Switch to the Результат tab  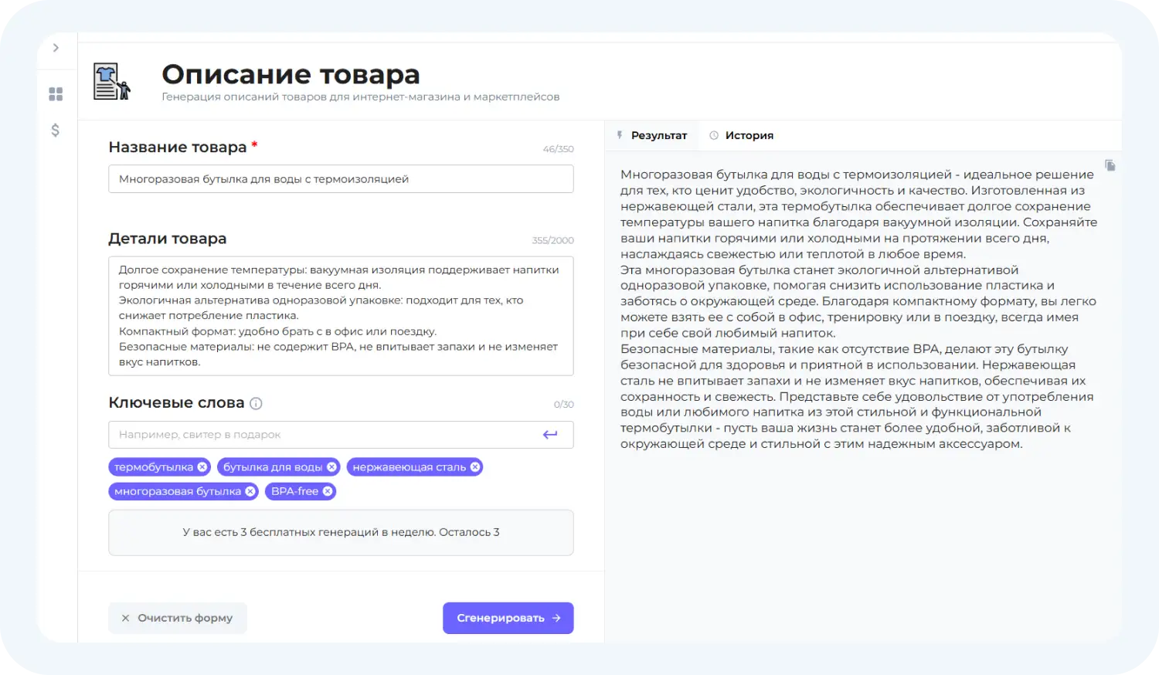point(652,135)
